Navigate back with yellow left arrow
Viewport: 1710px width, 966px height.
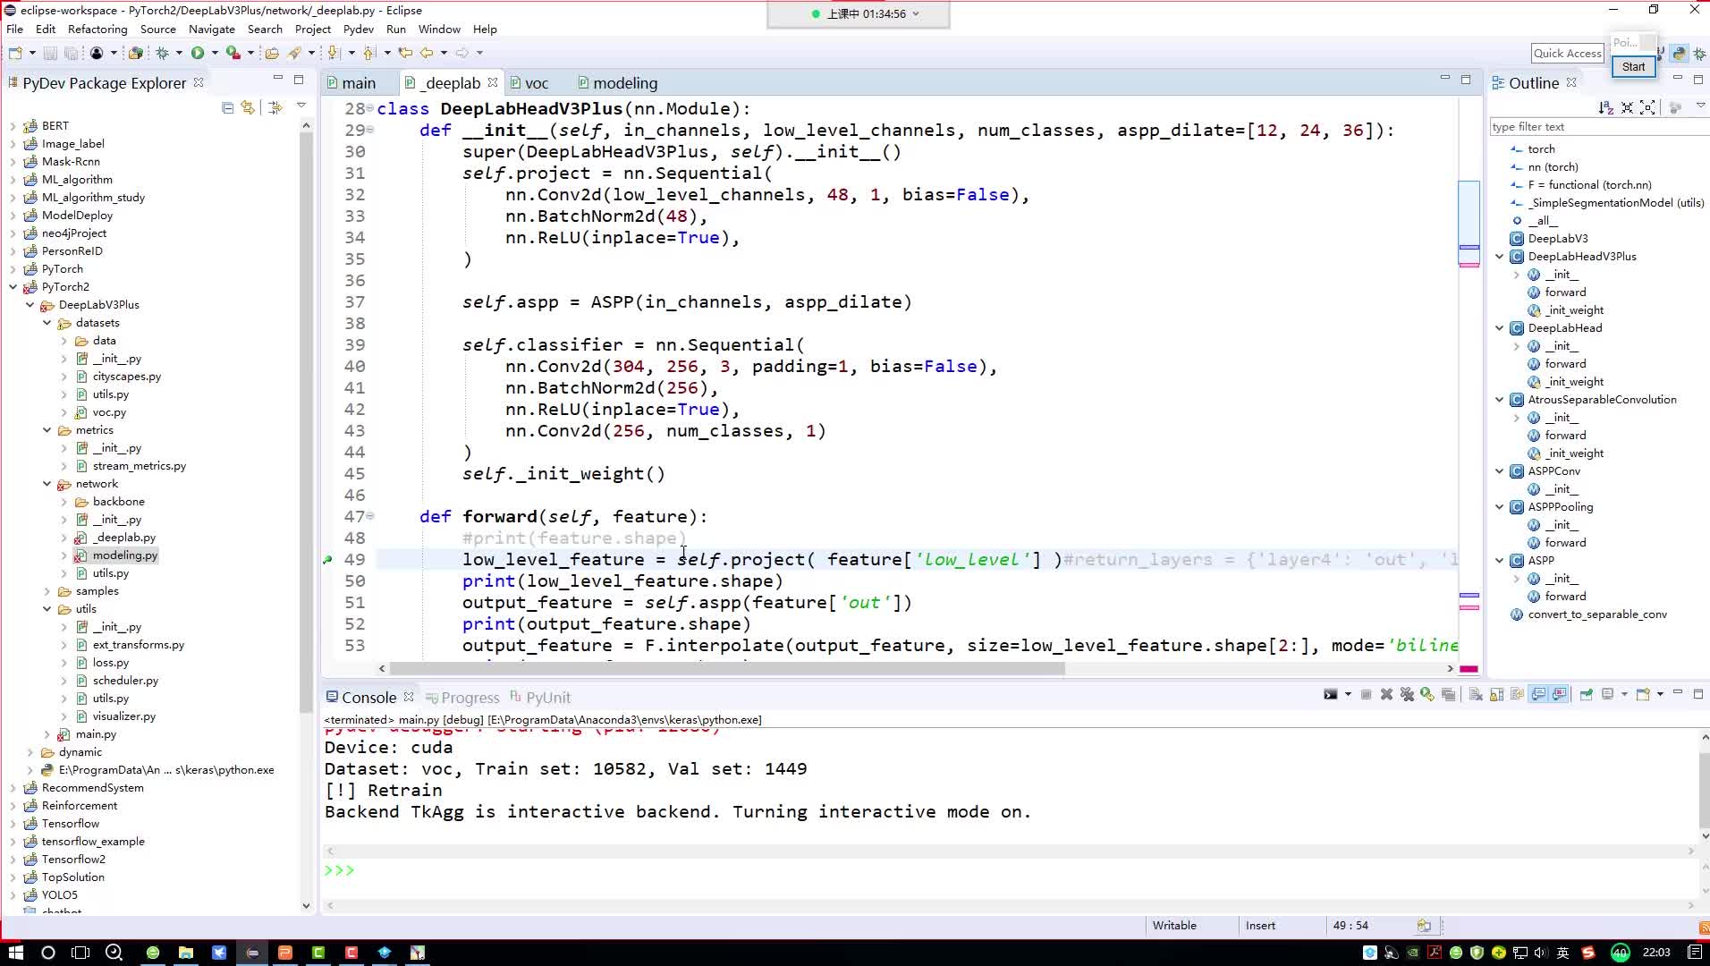(427, 53)
